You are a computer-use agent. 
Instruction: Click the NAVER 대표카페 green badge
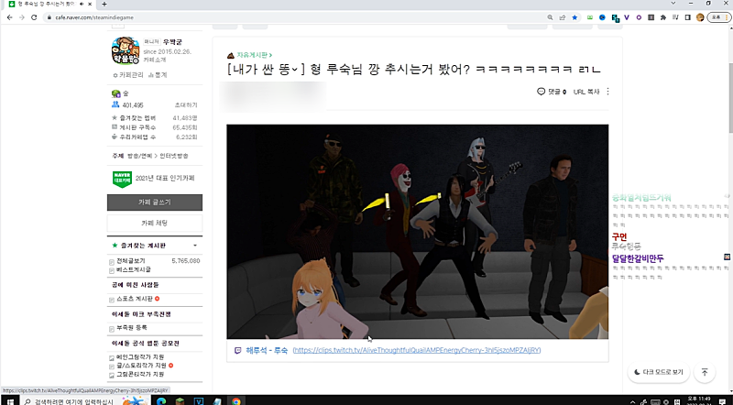coord(122,179)
